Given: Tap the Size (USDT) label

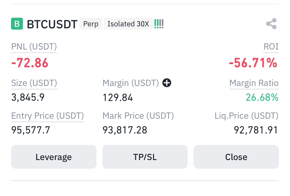Looking at the screenshot, I should tap(34, 83).
